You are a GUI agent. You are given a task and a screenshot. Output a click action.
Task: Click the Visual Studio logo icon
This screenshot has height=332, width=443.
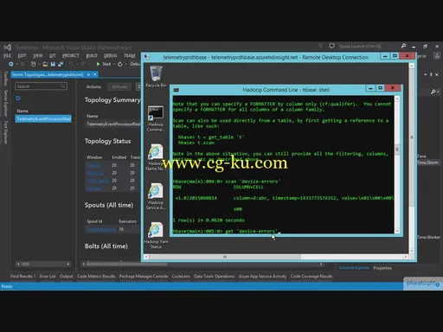[8, 48]
